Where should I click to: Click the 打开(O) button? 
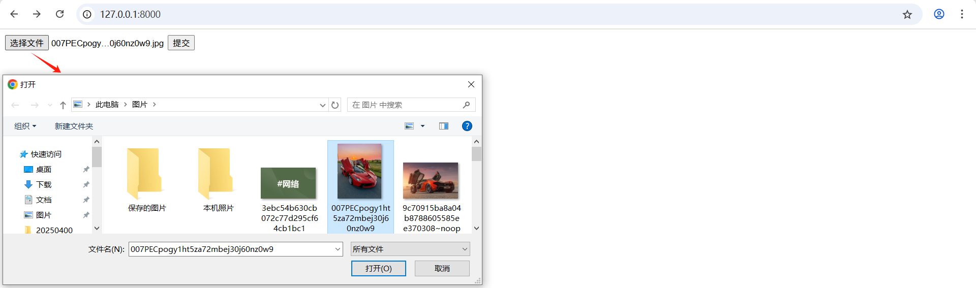[x=379, y=268]
